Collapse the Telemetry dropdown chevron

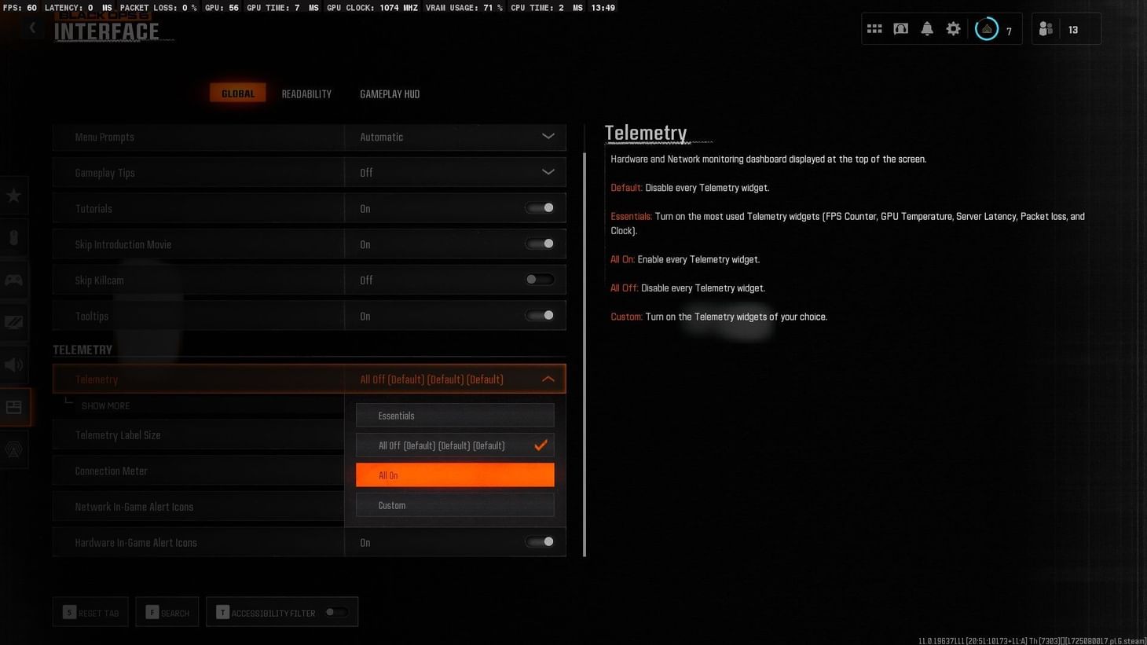[x=548, y=379]
